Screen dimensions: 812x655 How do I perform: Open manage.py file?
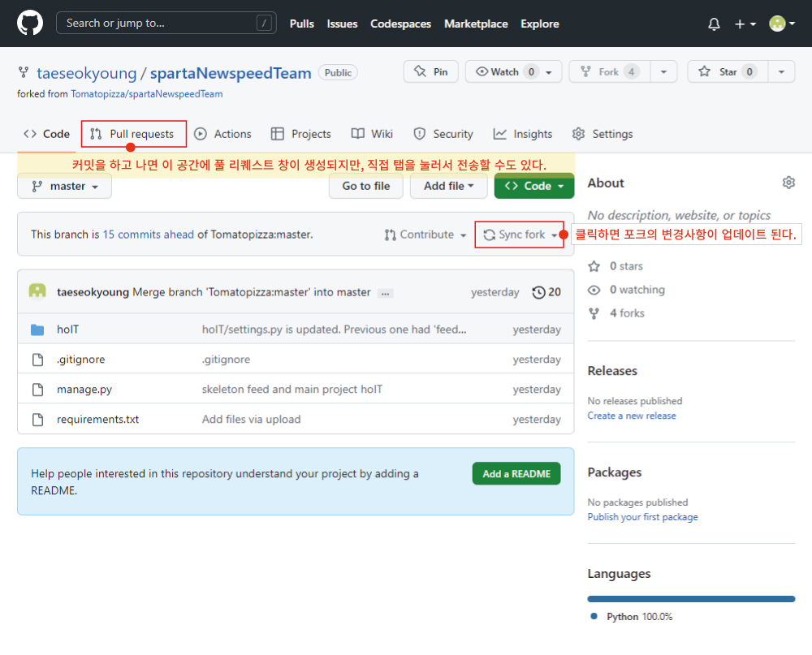coord(84,390)
